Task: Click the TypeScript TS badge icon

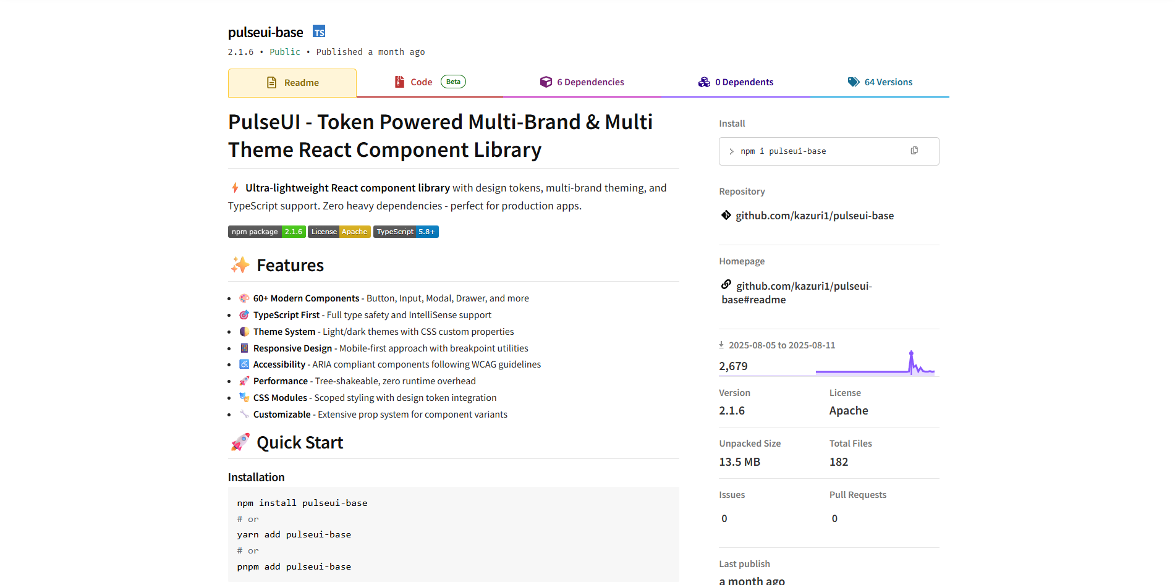Action: [x=319, y=32]
